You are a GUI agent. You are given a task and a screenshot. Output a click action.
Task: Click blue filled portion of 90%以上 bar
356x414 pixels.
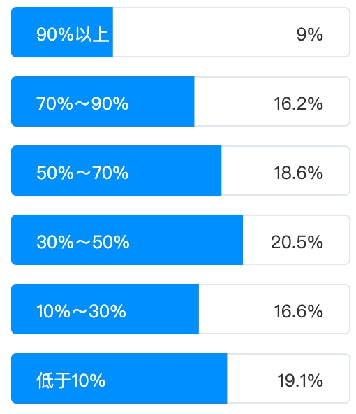[62, 32]
